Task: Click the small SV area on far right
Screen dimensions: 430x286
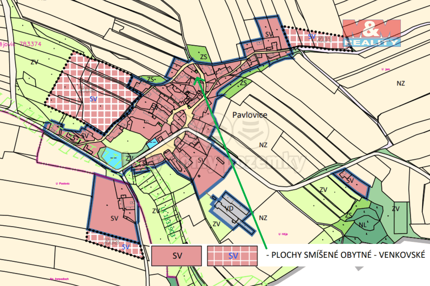Action: pyautogui.click(x=350, y=181)
